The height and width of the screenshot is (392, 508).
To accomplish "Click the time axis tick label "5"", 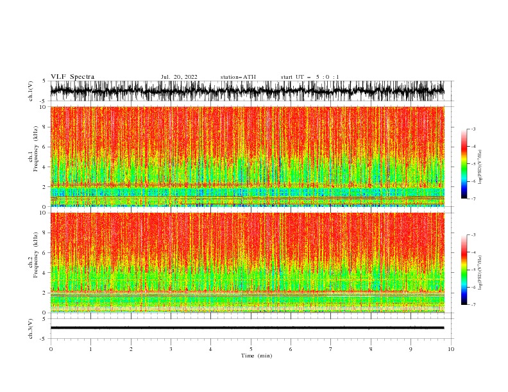I will 251,349.
